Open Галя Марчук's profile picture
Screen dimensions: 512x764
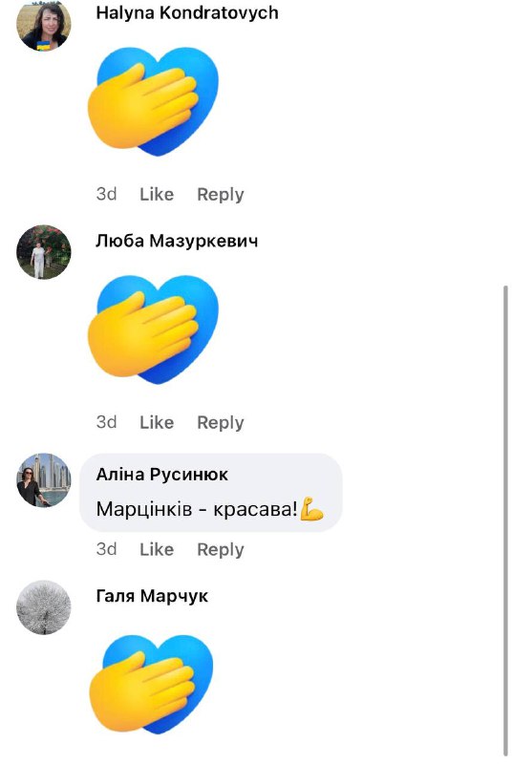[x=44, y=607]
